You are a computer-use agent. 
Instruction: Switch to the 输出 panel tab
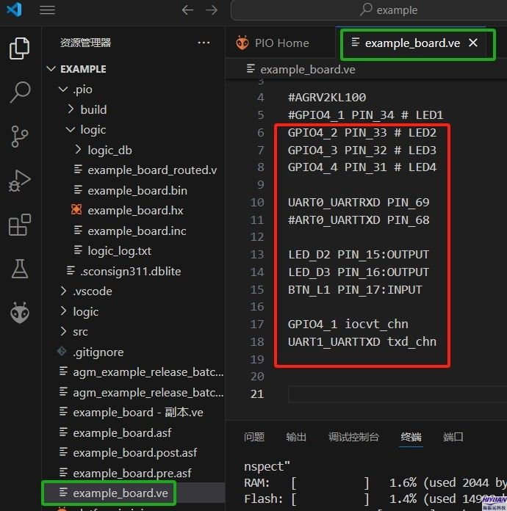pos(296,437)
